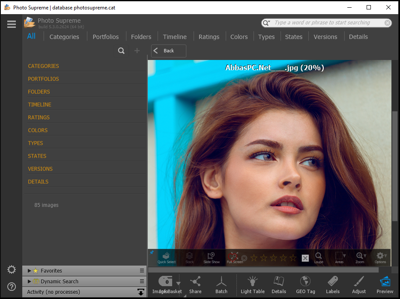
Task: Rate the image two stars
Action: tap(263, 258)
